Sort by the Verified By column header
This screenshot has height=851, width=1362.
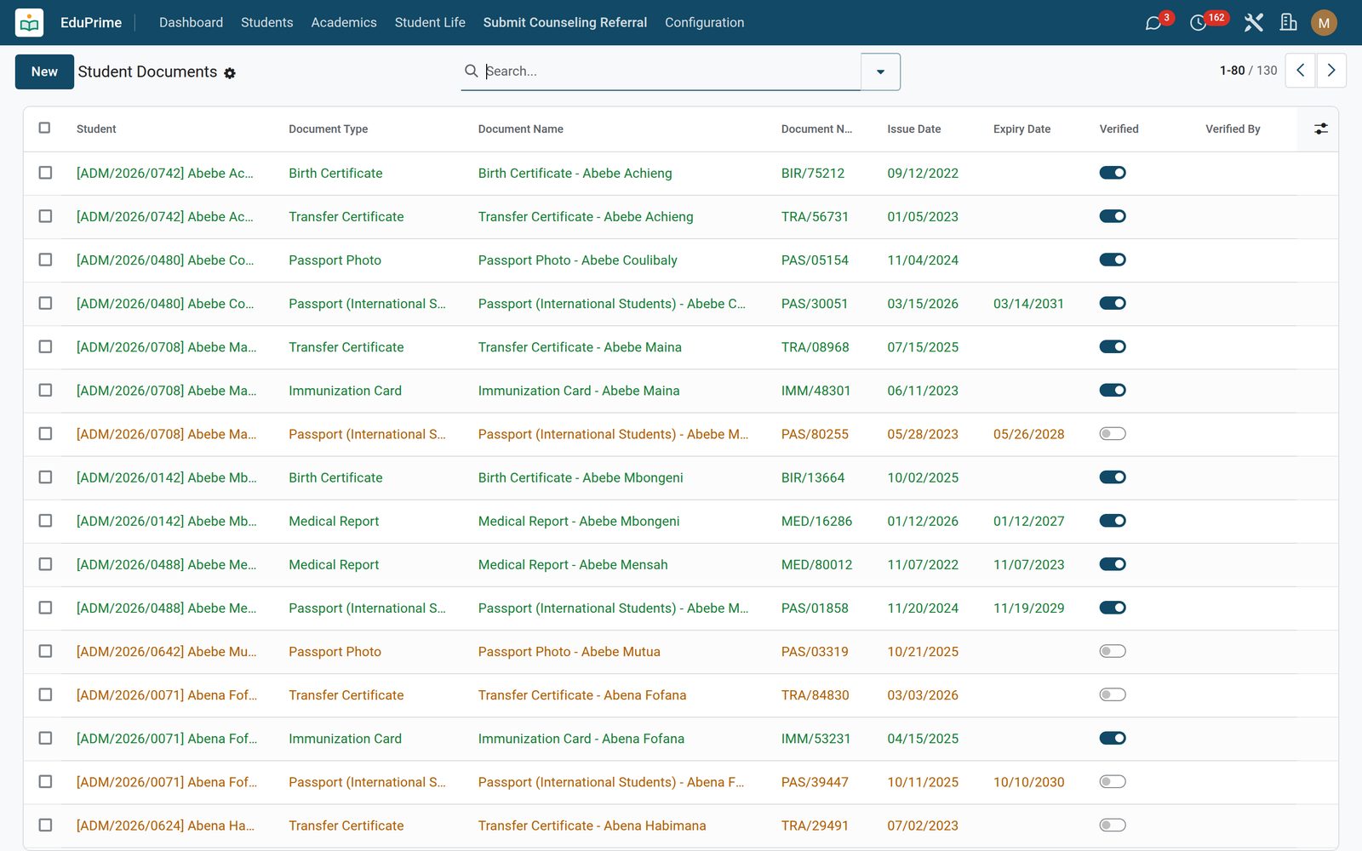pyautogui.click(x=1233, y=129)
